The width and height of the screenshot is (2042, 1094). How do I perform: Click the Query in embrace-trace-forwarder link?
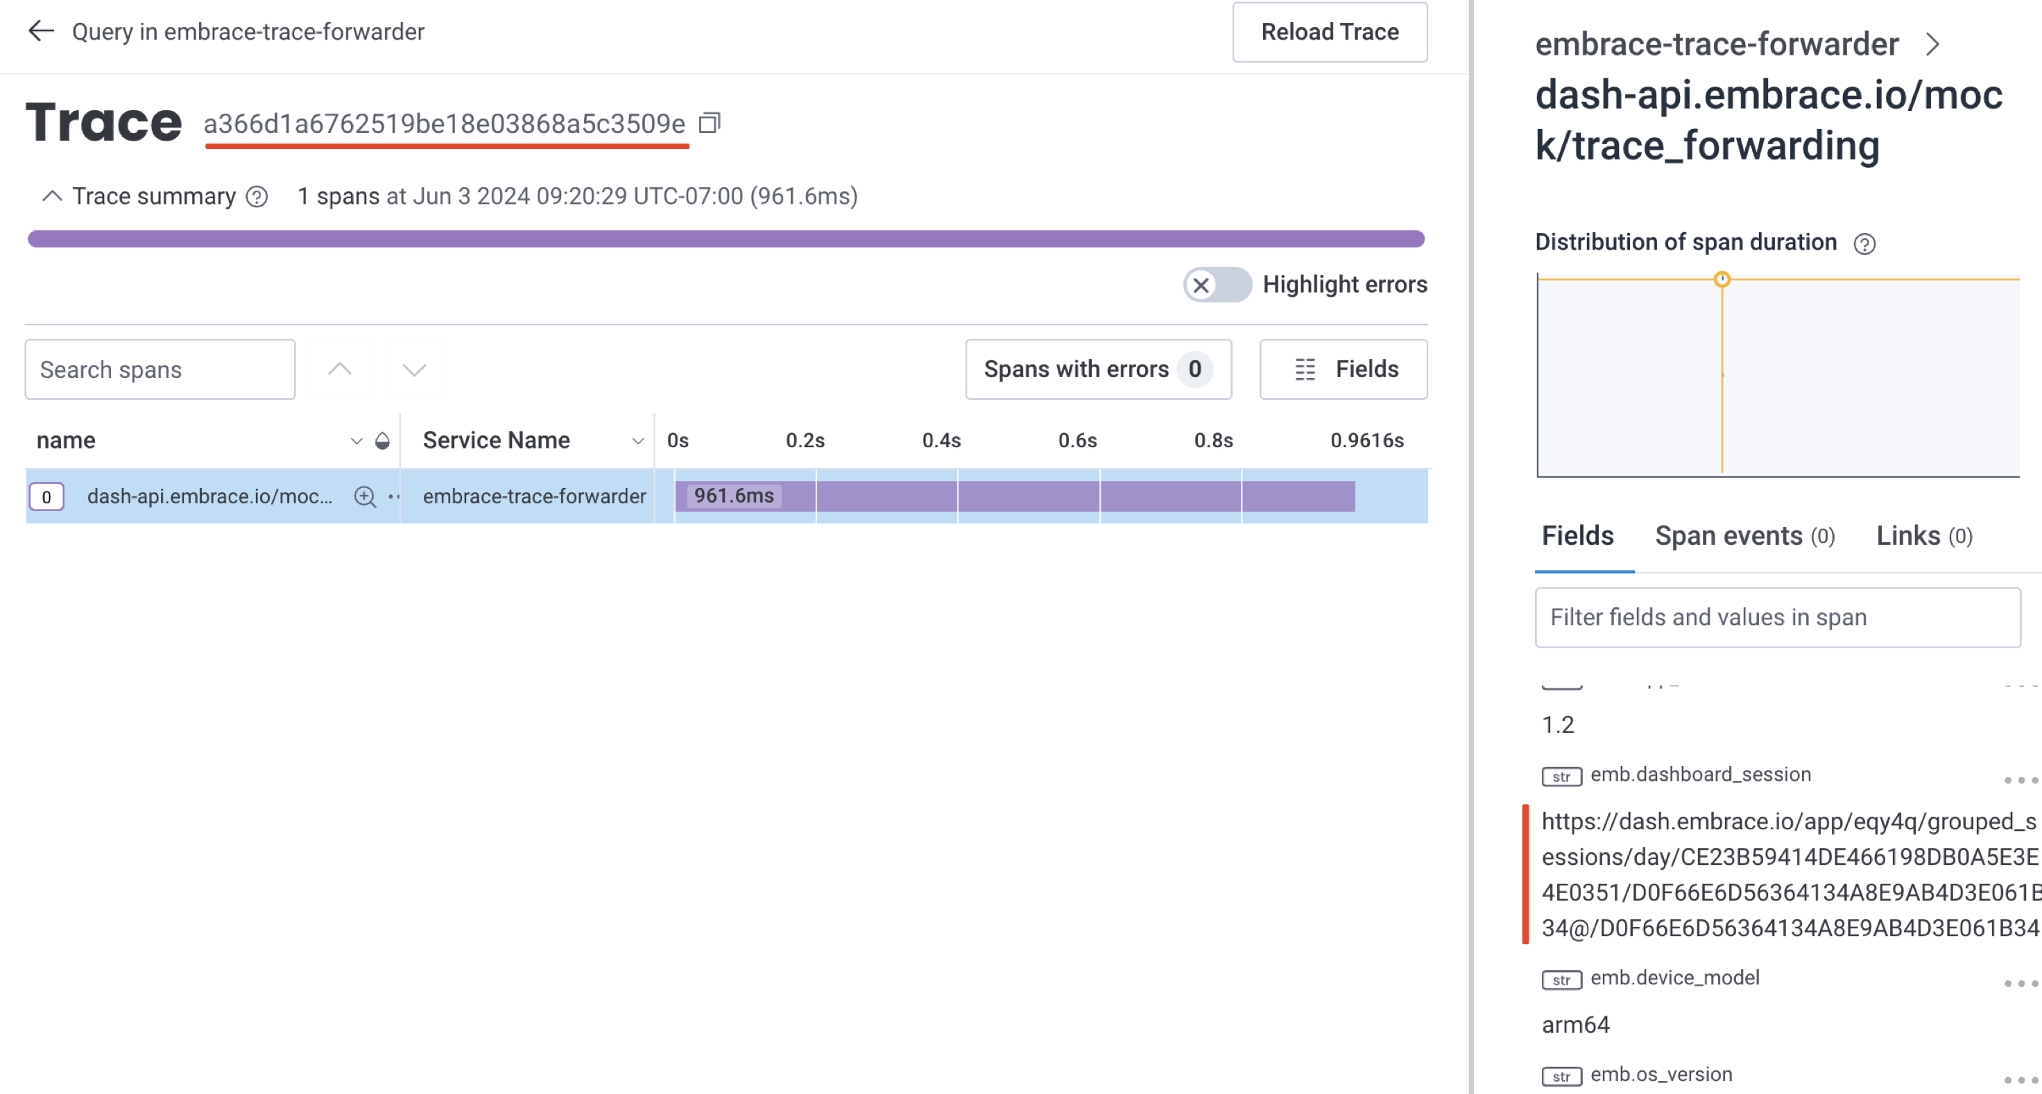click(x=248, y=32)
